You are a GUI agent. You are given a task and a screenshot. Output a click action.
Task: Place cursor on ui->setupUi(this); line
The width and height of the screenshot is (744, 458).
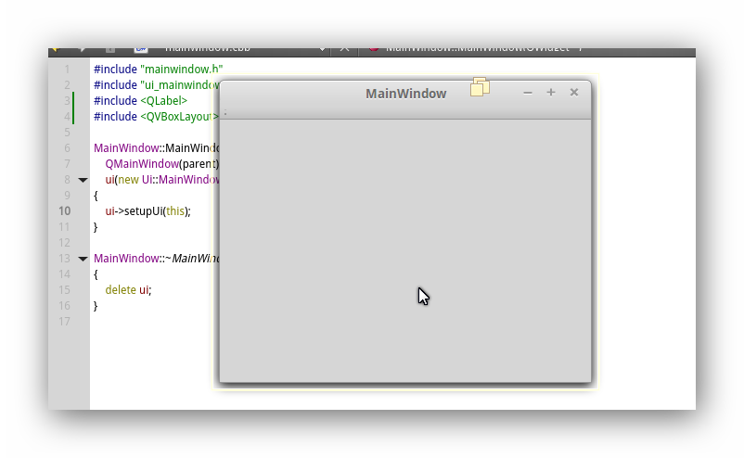coord(148,211)
